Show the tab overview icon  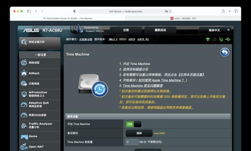coord(236,11)
